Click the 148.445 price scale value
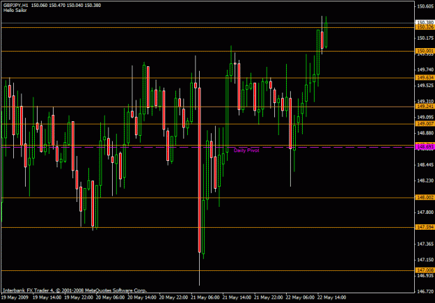This screenshot has width=435, height=303. pyautogui.click(x=425, y=164)
